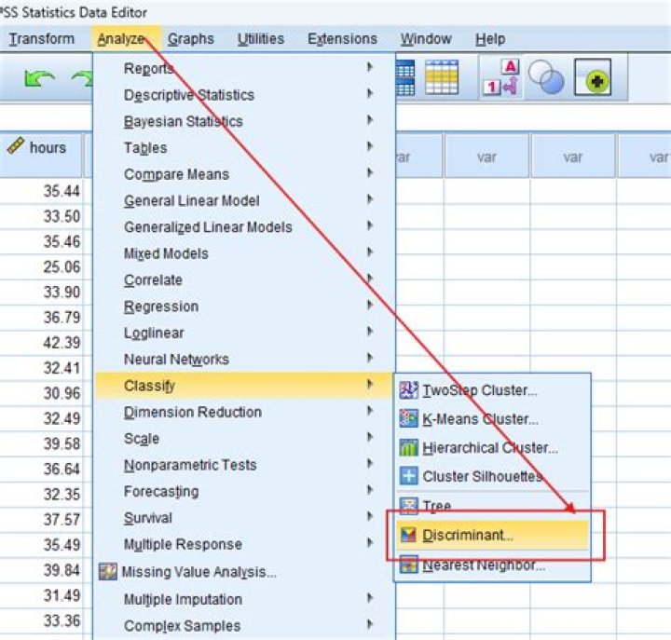Click the green plus circle toolbar icon
Viewport: 671px width, 640px height.
point(593,78)
